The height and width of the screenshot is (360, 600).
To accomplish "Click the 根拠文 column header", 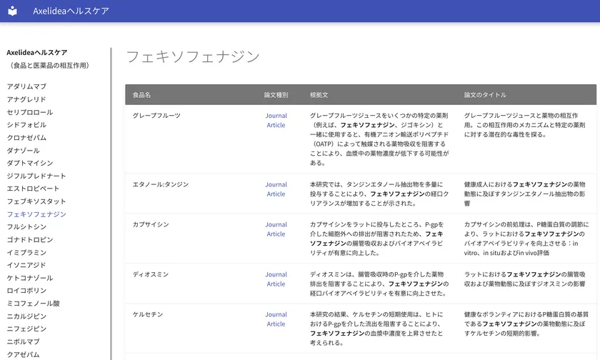I will 319,95.
